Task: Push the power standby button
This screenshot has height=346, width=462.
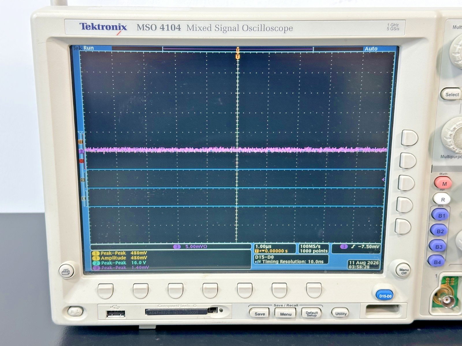Action: [75, 311]
